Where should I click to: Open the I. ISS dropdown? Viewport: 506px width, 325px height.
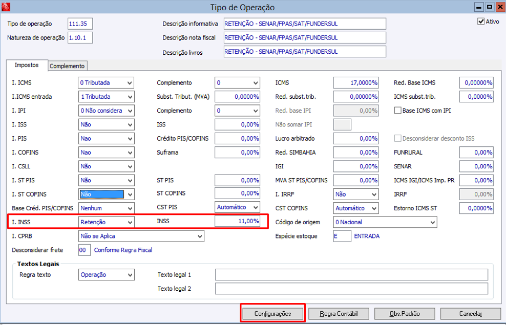pyautogui.click(x=106, y=124)
